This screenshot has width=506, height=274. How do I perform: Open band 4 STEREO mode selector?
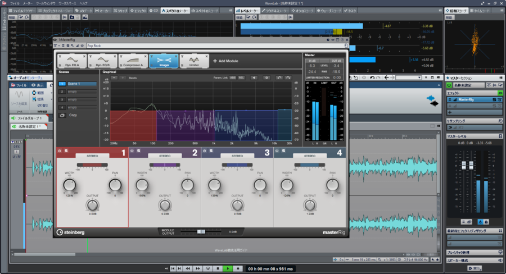(309, 156)
